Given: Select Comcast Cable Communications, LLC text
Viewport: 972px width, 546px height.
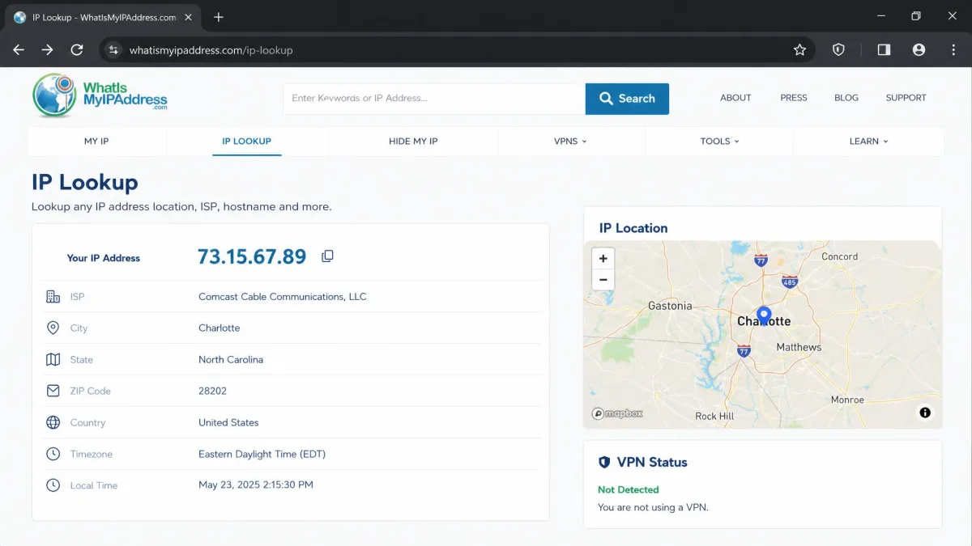Looking at the screenshot, I should coord(283,297).
